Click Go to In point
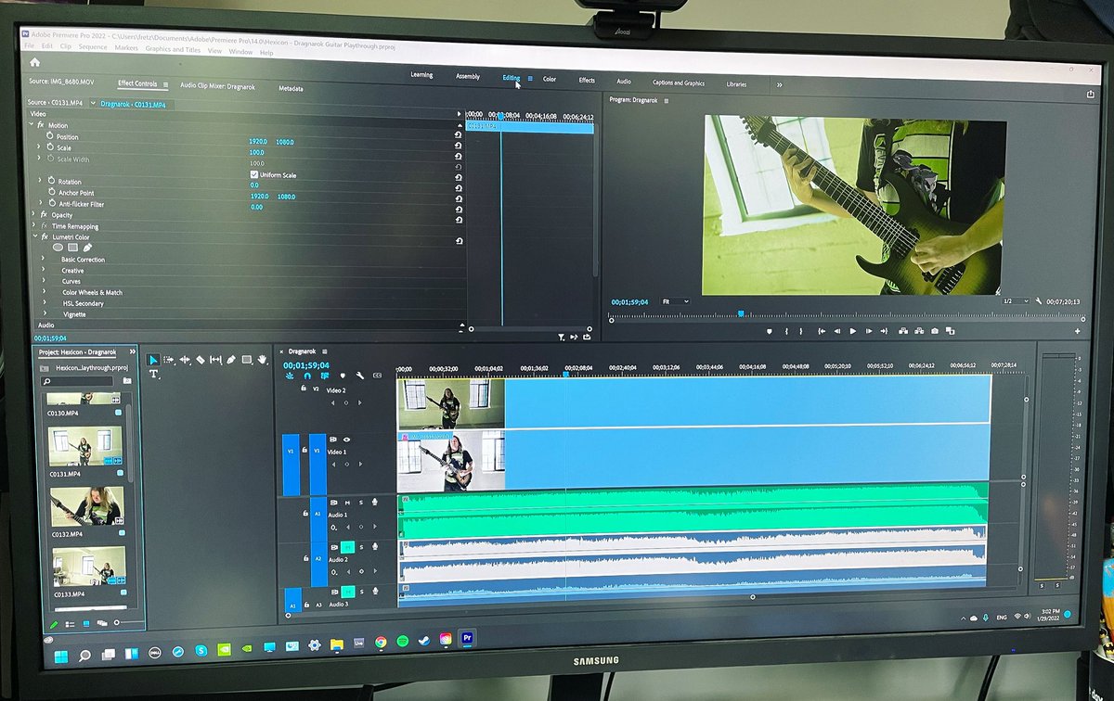The image size is (1114, 701). click(821, 331)
